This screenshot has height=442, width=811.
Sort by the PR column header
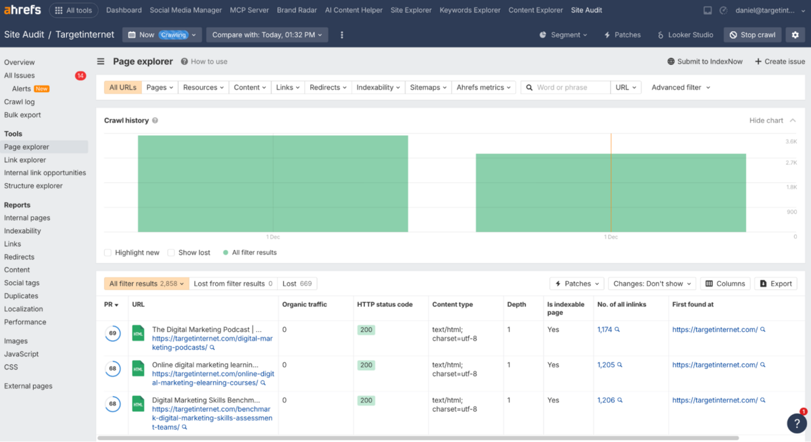(111, 305)
